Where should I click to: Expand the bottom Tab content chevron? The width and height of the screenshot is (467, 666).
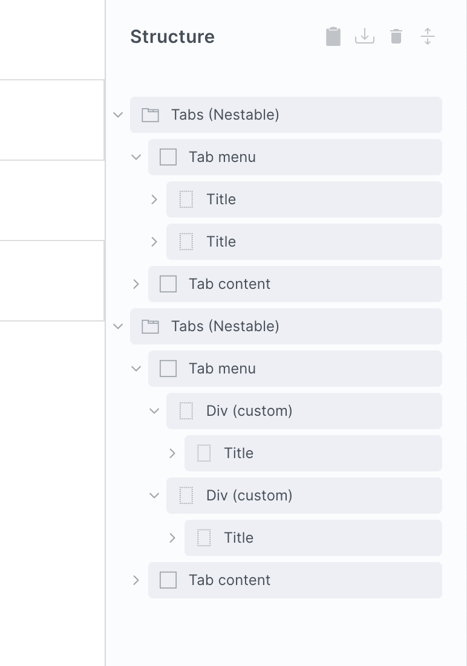[136, 580]
